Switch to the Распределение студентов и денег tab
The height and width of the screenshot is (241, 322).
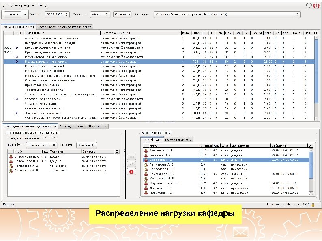pos(64,27)
